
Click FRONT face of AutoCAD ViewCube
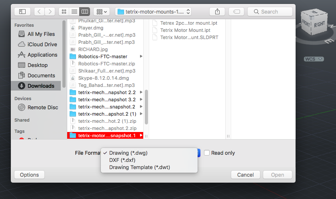click(306, 23)
